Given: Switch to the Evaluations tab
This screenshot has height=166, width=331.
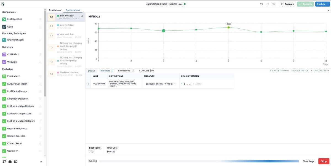Looking at the screenshot, I should click(x=55, y=10).
